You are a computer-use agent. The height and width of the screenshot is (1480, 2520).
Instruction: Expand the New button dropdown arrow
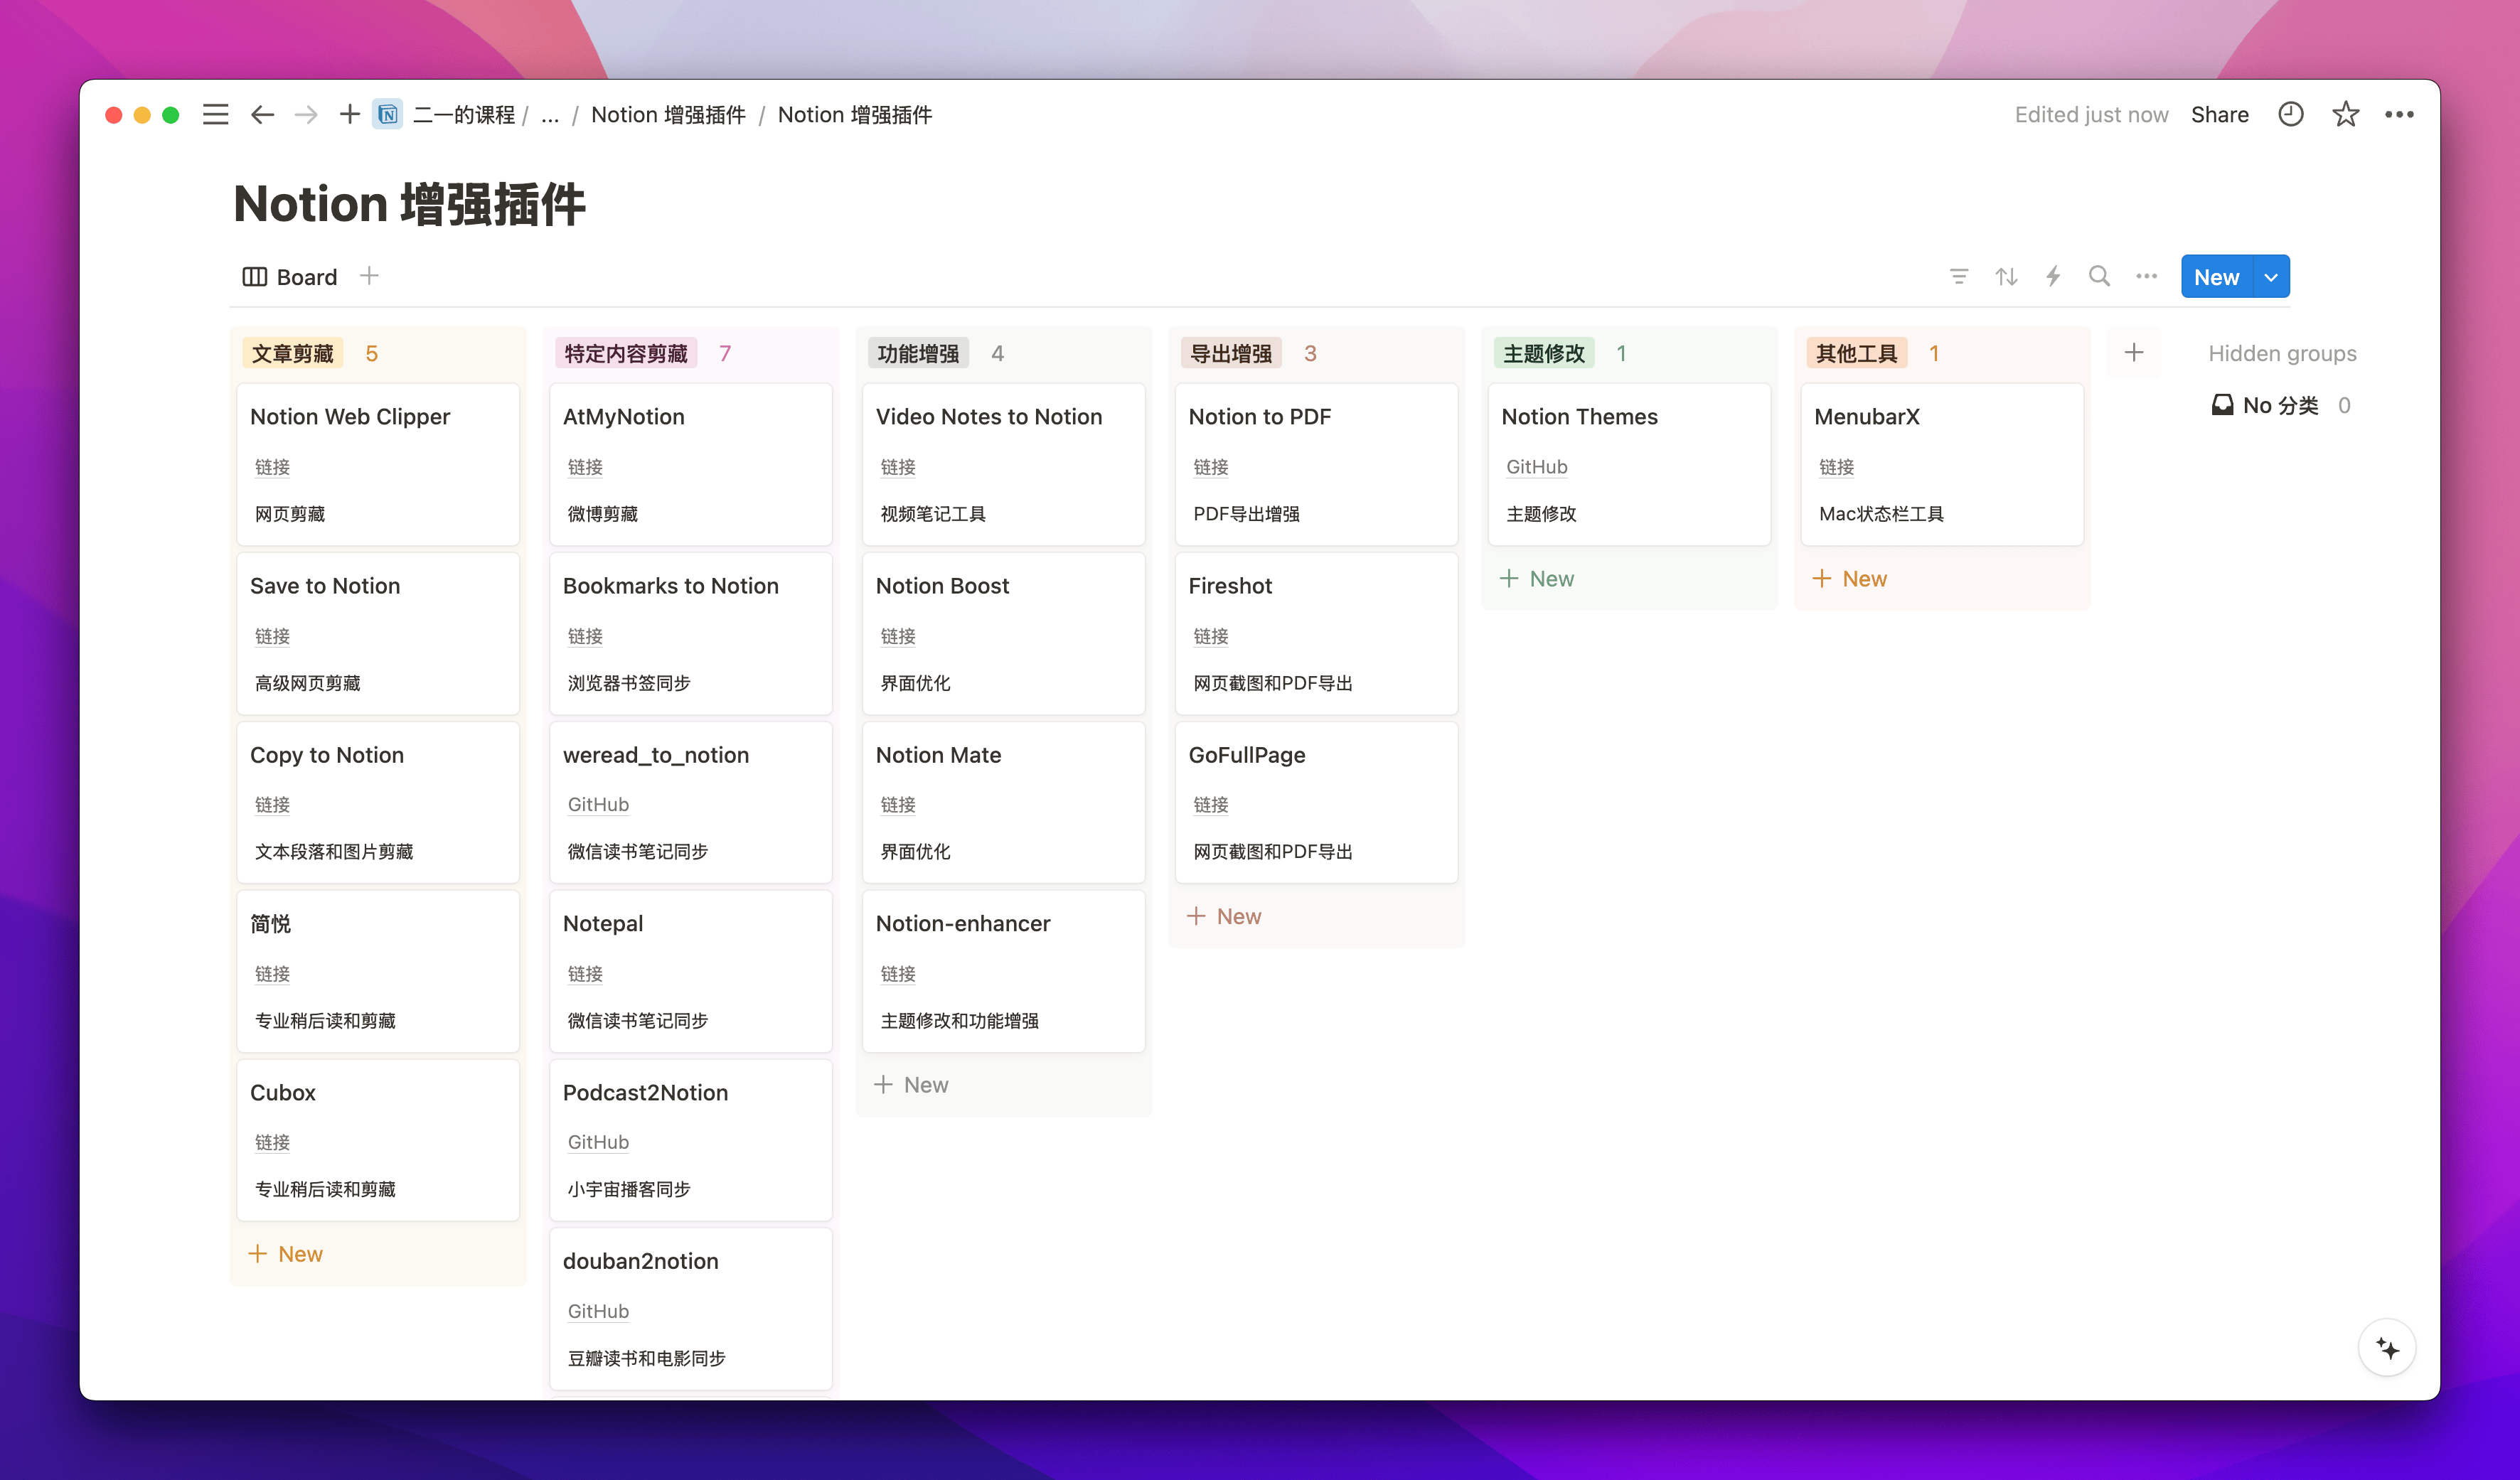pyautogui.click(x=2270, y=277)
